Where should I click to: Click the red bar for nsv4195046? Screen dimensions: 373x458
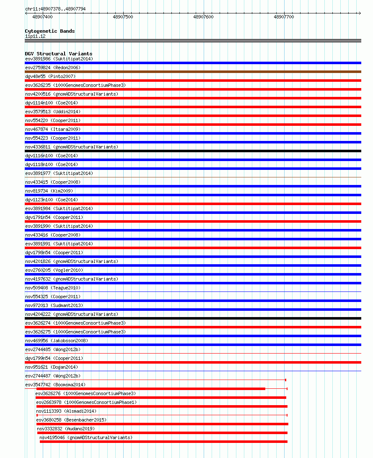coord(163,442)
